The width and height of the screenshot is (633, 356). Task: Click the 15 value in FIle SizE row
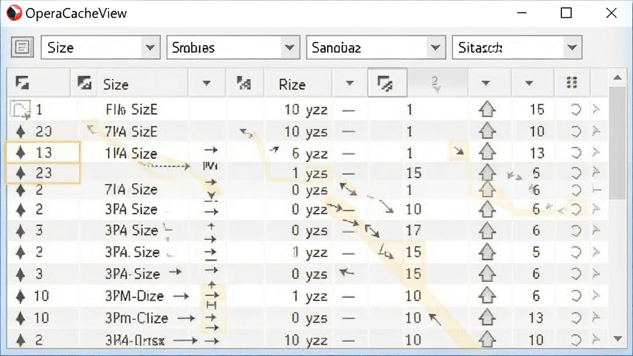[x=537, y=109]
